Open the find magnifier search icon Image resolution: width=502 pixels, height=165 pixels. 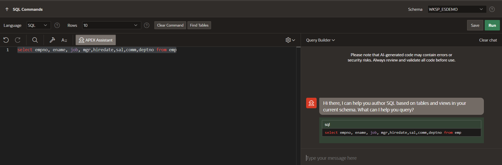point(35,40)
